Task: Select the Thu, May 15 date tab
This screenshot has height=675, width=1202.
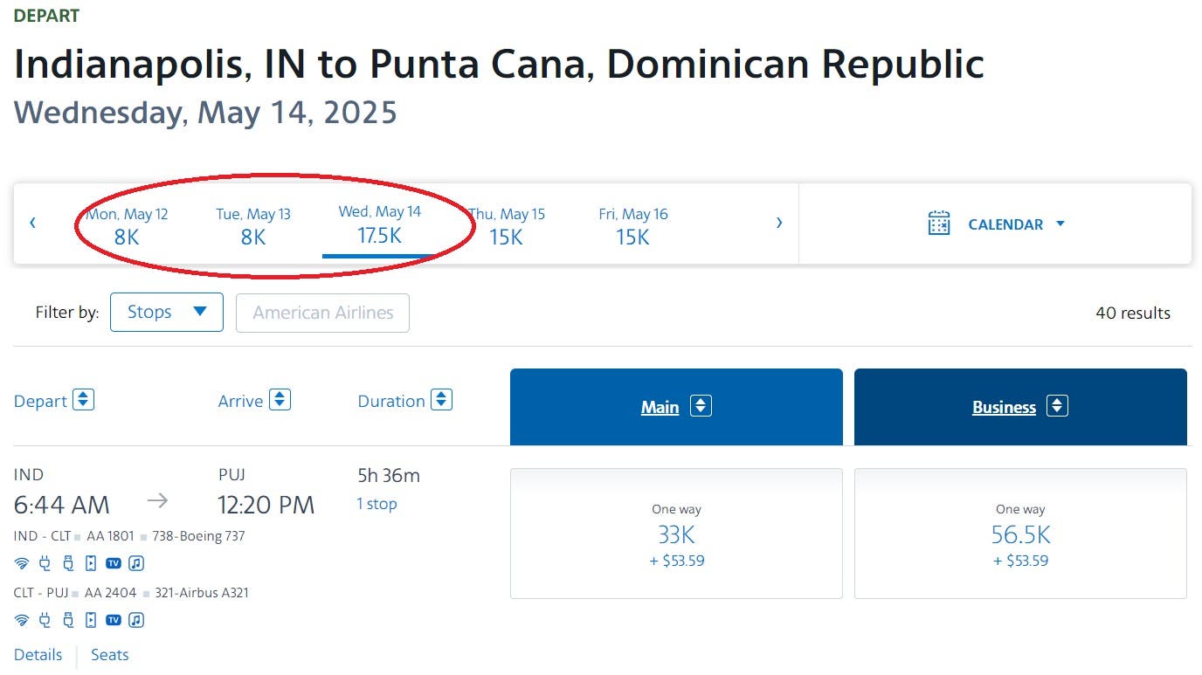Action: [507, 225]
